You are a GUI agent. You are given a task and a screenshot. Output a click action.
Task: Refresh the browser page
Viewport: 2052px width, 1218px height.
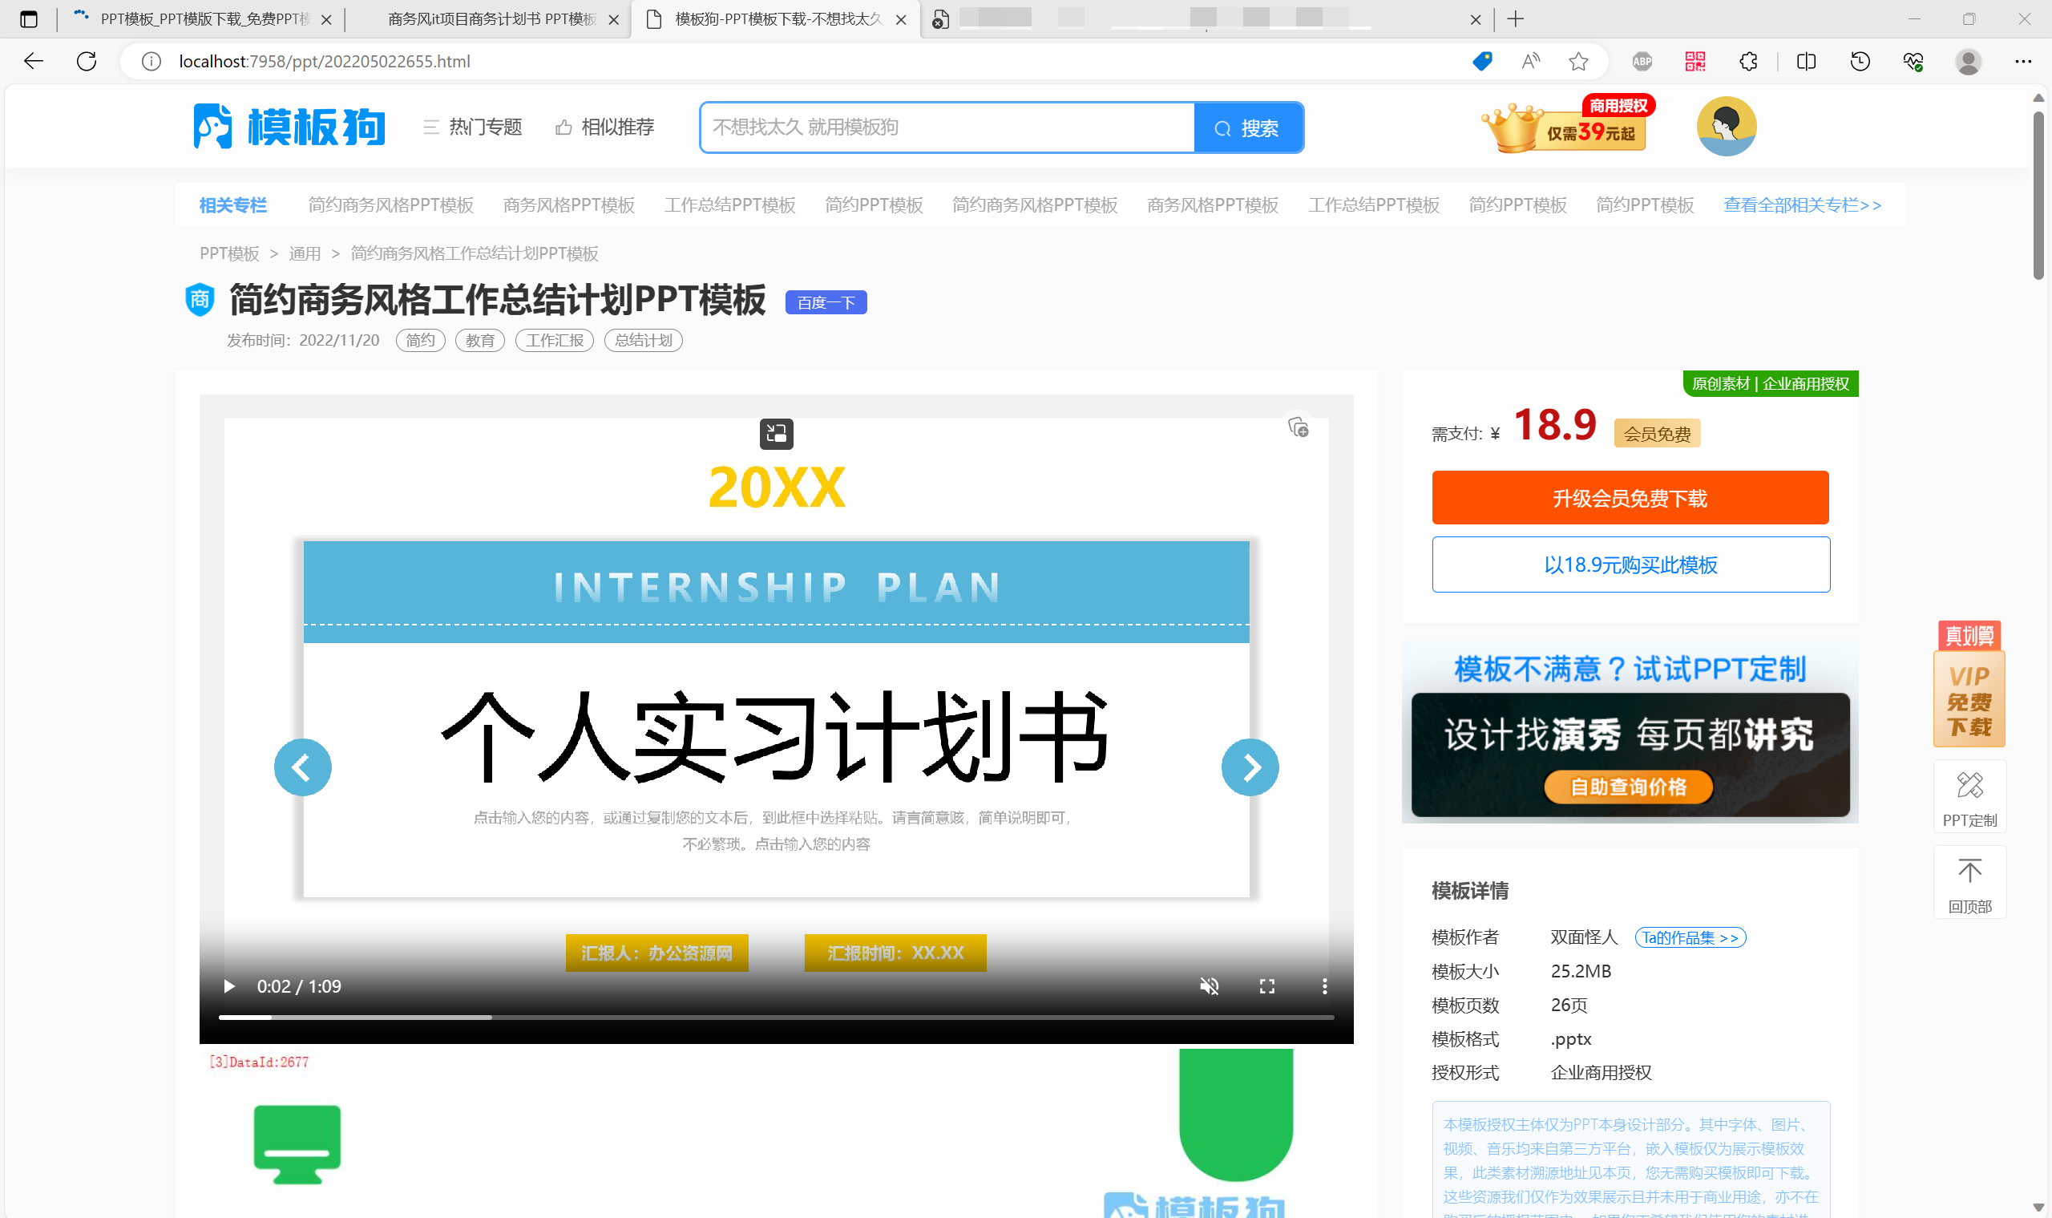coord(86,62)
